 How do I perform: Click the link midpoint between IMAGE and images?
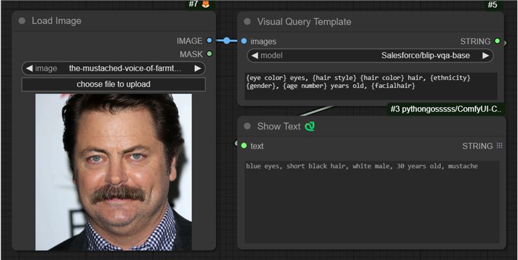coord(226,41)
